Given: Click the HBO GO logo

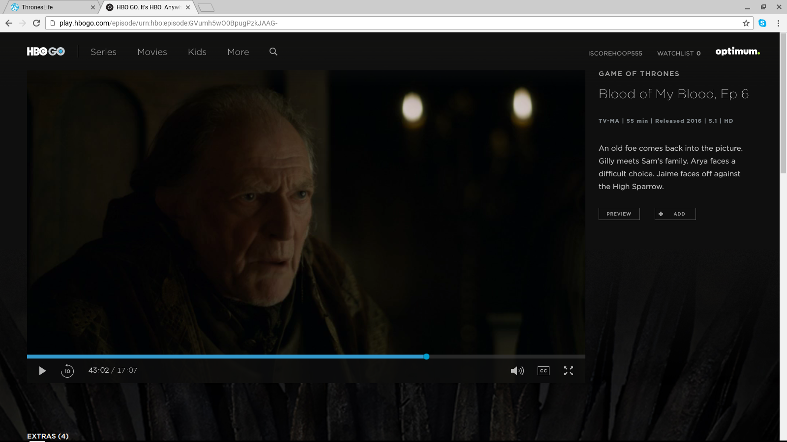Looking at the screenshot, I should click(x=46, y=52).
